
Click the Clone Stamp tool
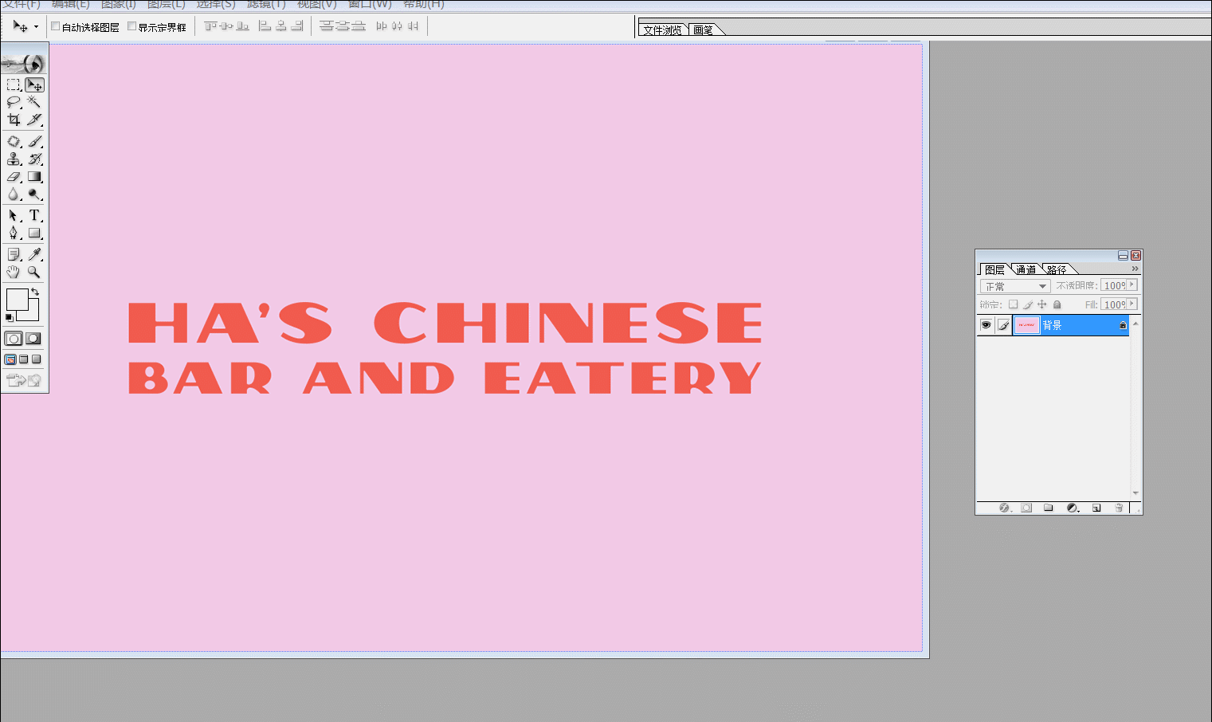pos(14,159)
